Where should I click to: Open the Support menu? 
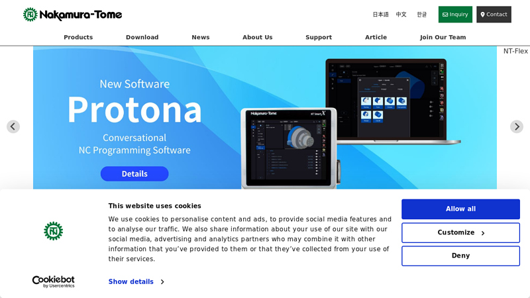(x=319, y=37)
